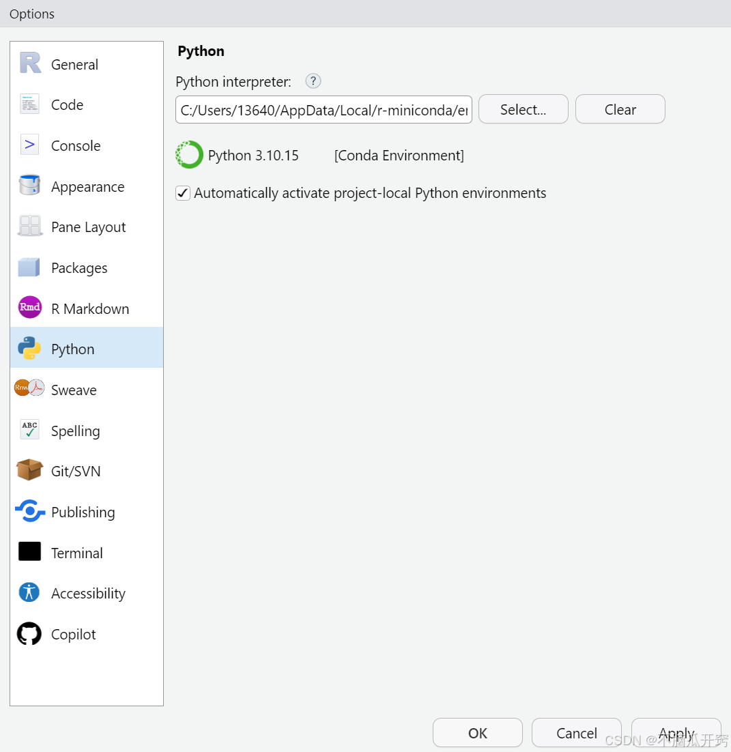
Task: Click the Code document icon
Action: tap(30, 104)
